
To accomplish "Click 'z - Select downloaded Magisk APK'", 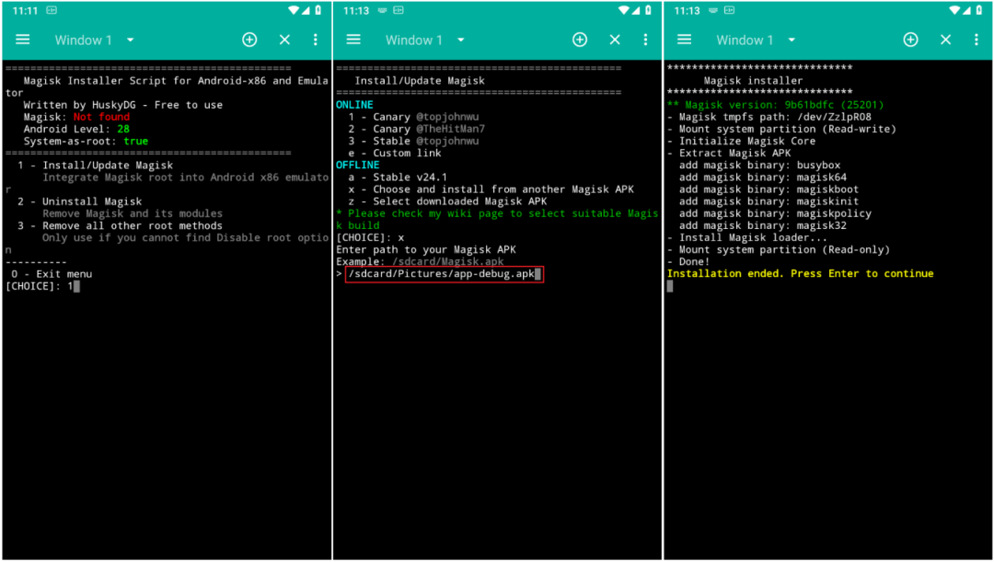I will tap(447, 201).
